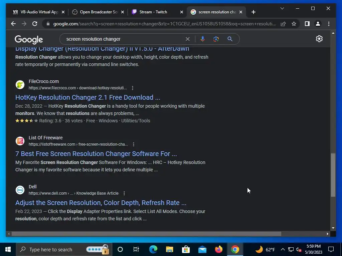This screenshot has width=342, height=256.
Task: Click the vertical scrollbar down arrow
Action: point(333,228)
